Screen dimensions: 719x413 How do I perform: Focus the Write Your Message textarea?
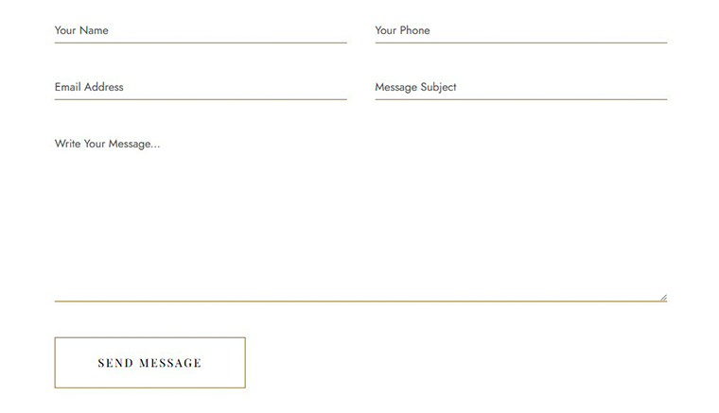tap(360, 217)
